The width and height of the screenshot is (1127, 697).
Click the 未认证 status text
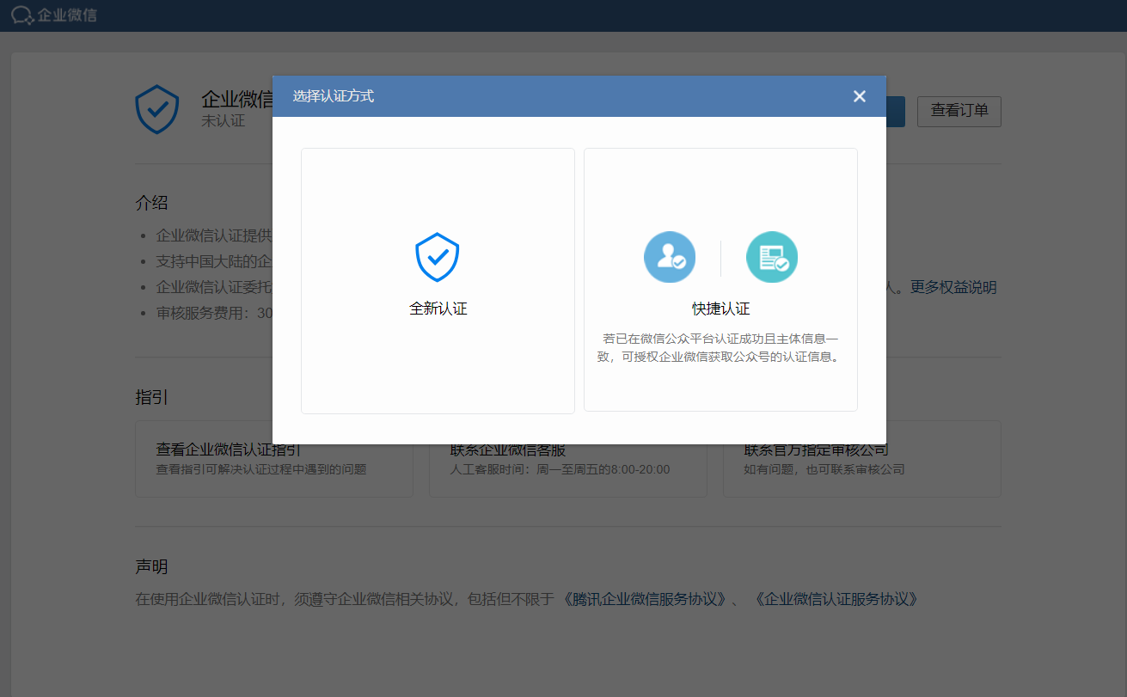coord(224,121)
